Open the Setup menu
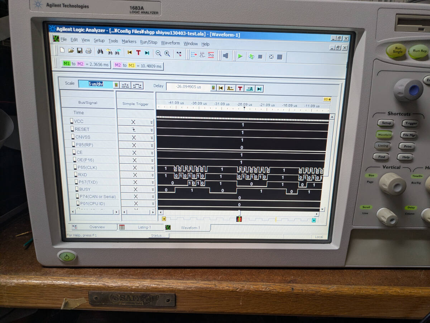 pyautogui.click(x=99, y=41)
